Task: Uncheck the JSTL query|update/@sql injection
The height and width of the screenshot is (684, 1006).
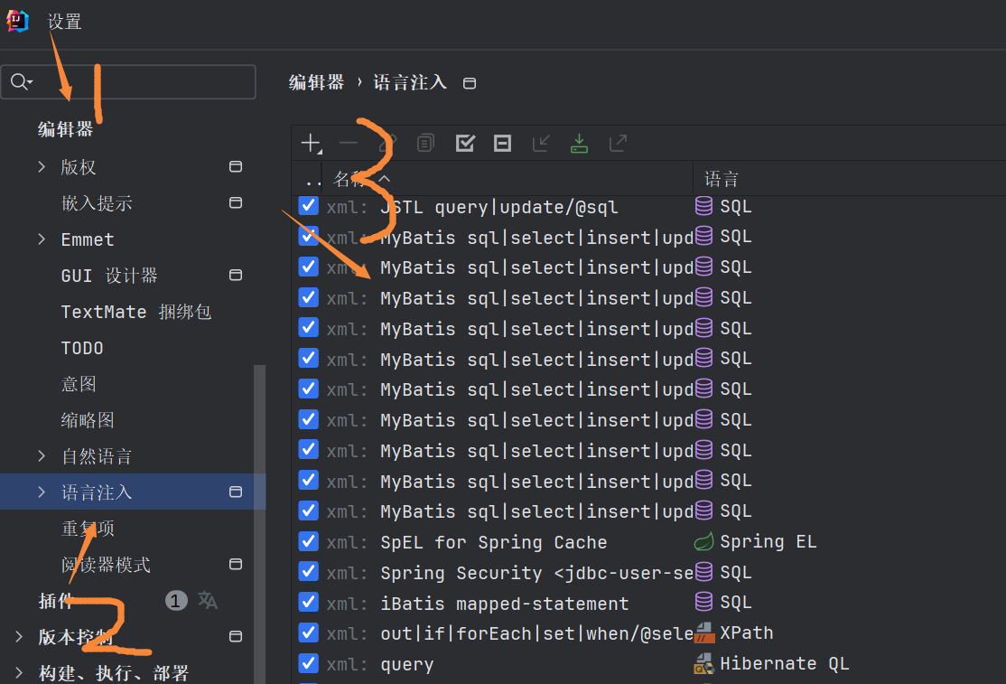Action: click(309, 206)
